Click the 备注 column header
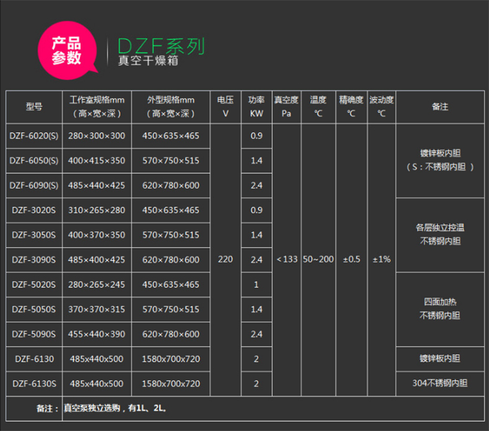Viewport: 489px width, 431px height. pos(440,106)
